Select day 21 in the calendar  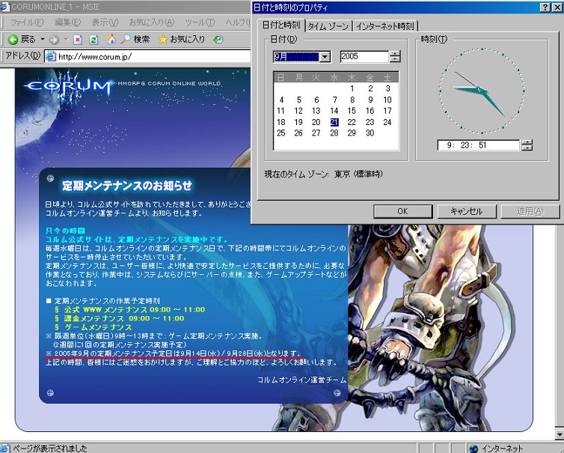tap(334, 122)
